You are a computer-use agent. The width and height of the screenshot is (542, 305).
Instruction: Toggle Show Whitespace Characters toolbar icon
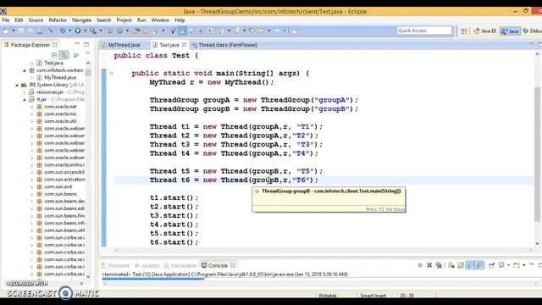click(210, 30)
